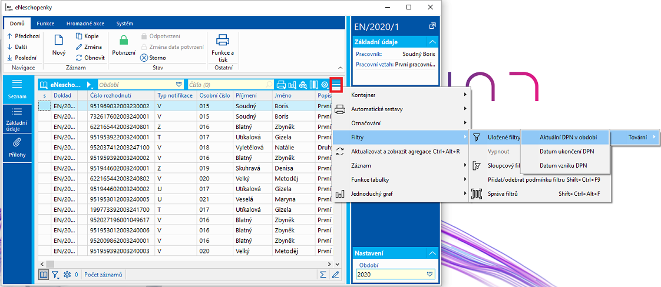This screenshot has height=287, width=661.
Task: Open Správa filtrů
Action: pos(540,193)
